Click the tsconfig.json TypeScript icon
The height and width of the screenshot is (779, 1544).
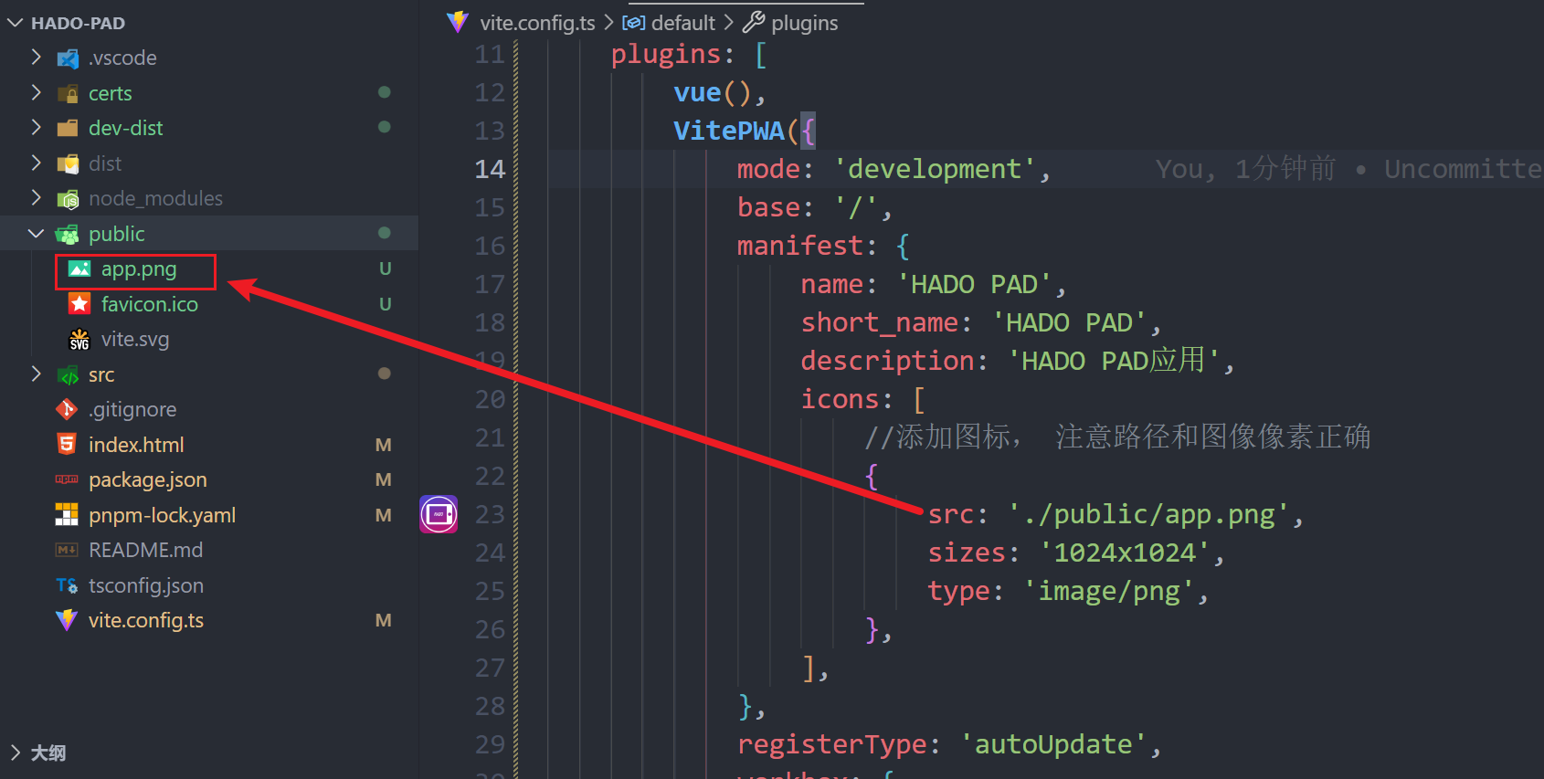tap(67, 585)
